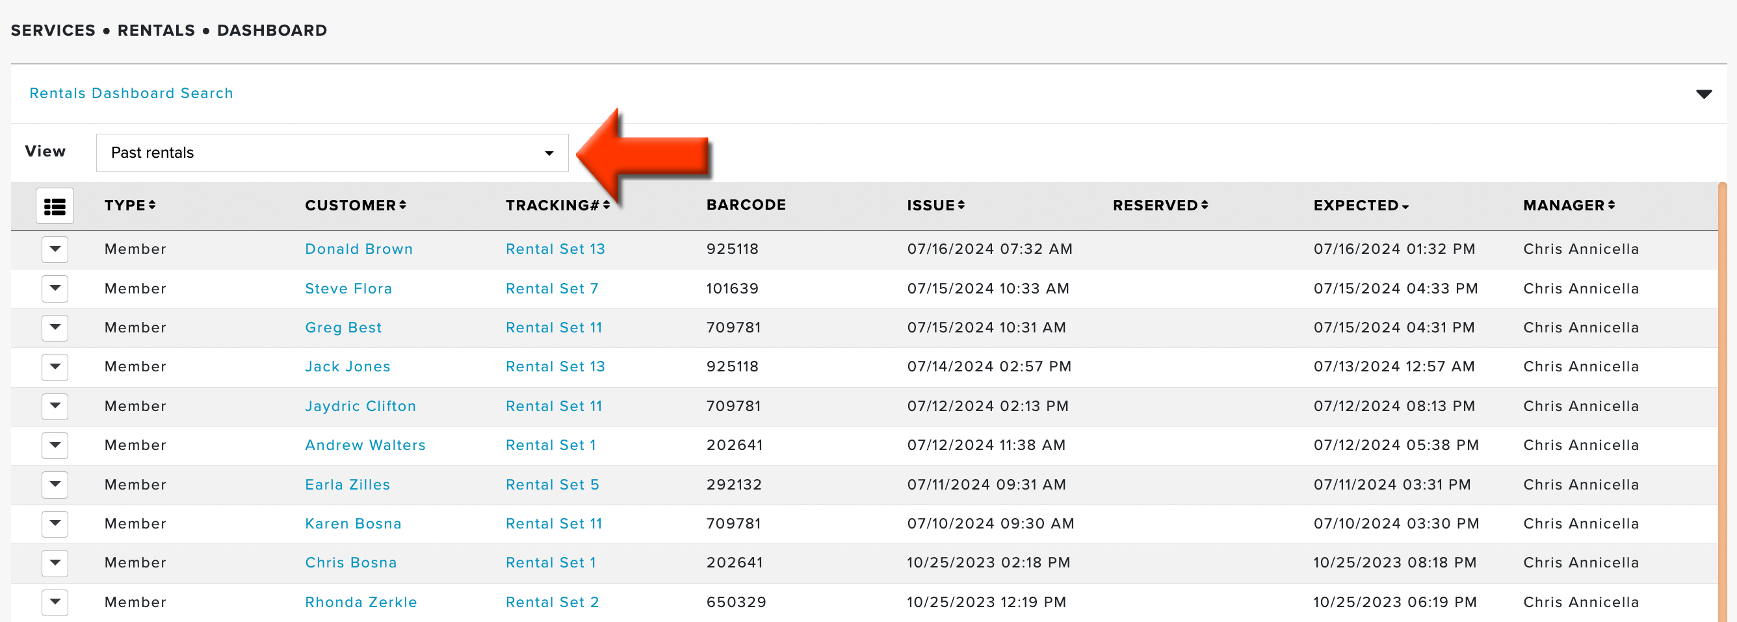Viewport: 1737px width, 622px height.
Task: Open customer Chris Bosna's profile
Action: pyautogui.click(x=350, y=563)
